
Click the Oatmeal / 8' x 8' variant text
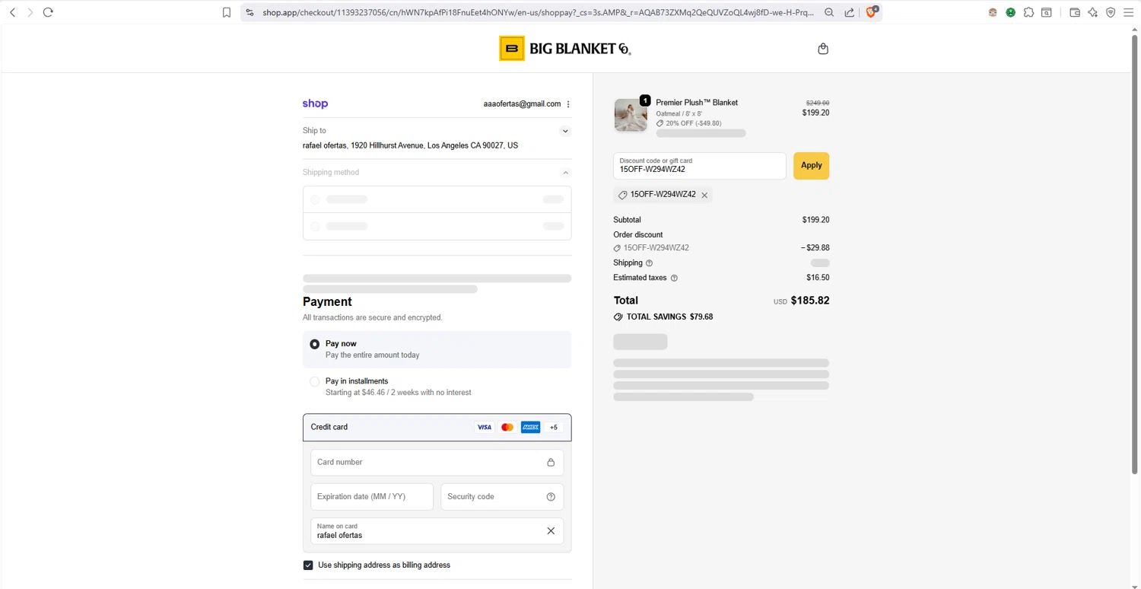tap(679, 114)
